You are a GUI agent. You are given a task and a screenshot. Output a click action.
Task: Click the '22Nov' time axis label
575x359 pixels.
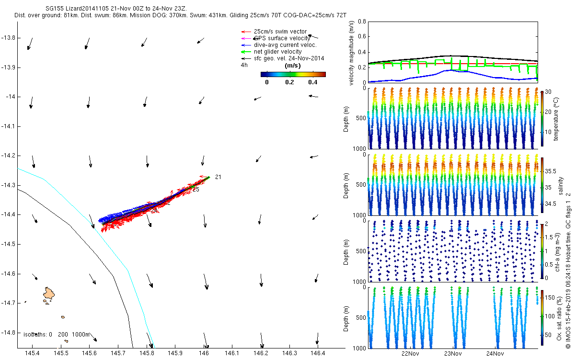(x=410, y=353)
